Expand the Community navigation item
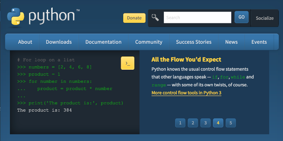The height and width of the screenshot is (141, 283). coord(149,42)
